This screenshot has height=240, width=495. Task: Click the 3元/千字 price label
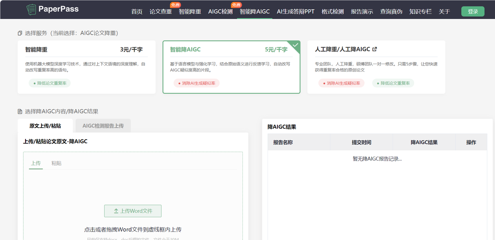tap(131, 49)
